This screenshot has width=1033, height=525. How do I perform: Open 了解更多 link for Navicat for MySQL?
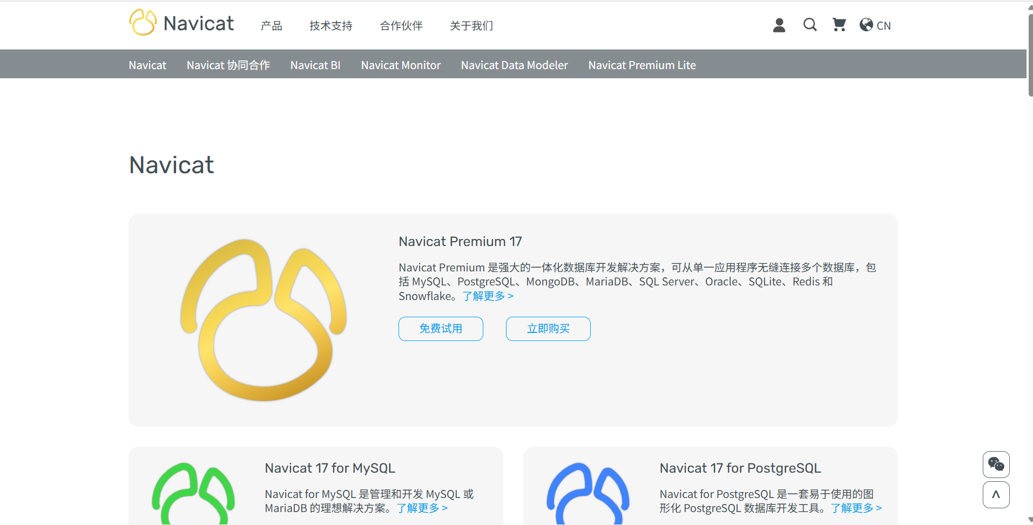(422, 508)
